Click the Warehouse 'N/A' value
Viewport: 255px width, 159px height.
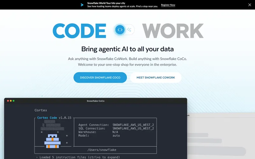pyautogui.click(x=115, y=132)
